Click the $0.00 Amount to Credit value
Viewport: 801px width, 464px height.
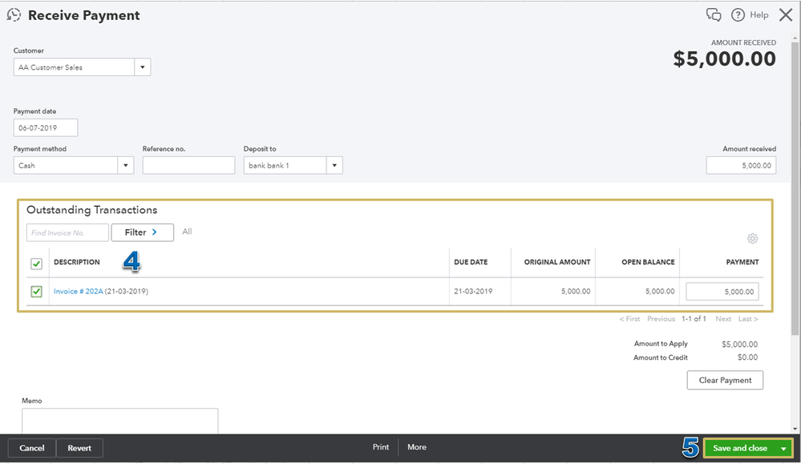coord(747,357)
